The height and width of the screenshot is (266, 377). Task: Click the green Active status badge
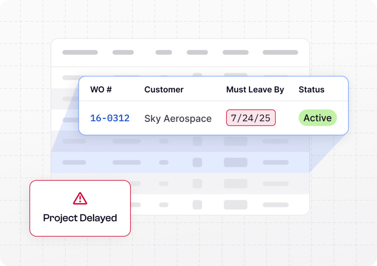coord(317,118)
